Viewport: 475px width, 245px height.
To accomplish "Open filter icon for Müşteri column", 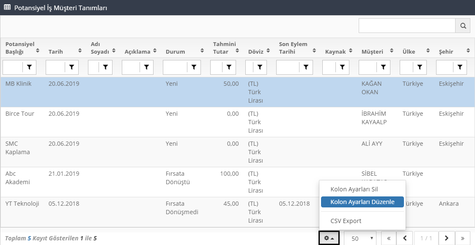I will tap(383, 67).
